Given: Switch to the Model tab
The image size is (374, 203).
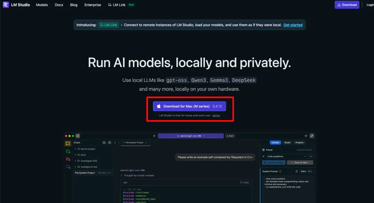Looking at the screenshot, I should click(x=287, y=143).
